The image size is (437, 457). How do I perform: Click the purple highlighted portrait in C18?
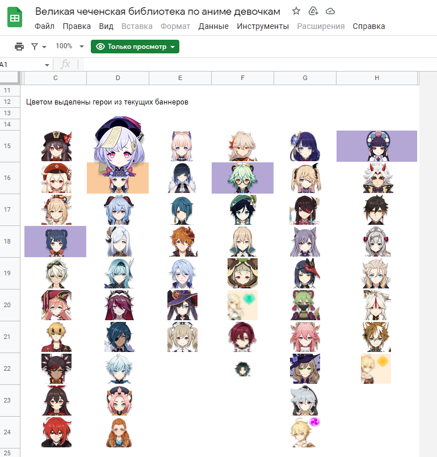56,241
